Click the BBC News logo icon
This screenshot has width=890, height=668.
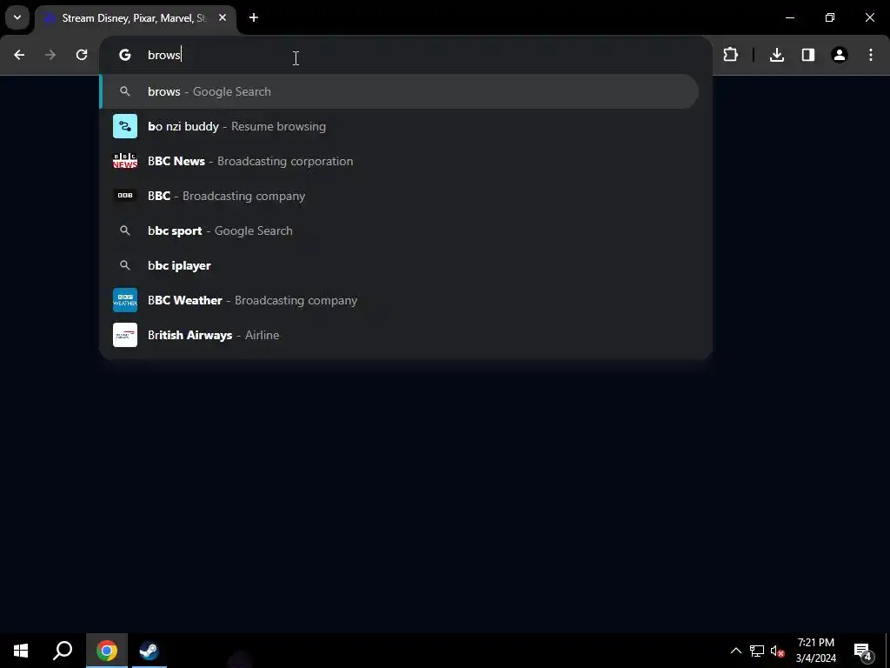pos(125,161)
